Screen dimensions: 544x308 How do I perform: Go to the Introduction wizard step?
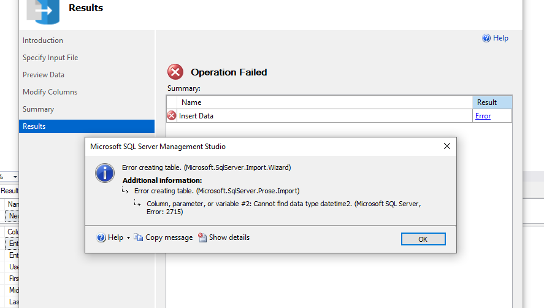[x=43, y=40]
